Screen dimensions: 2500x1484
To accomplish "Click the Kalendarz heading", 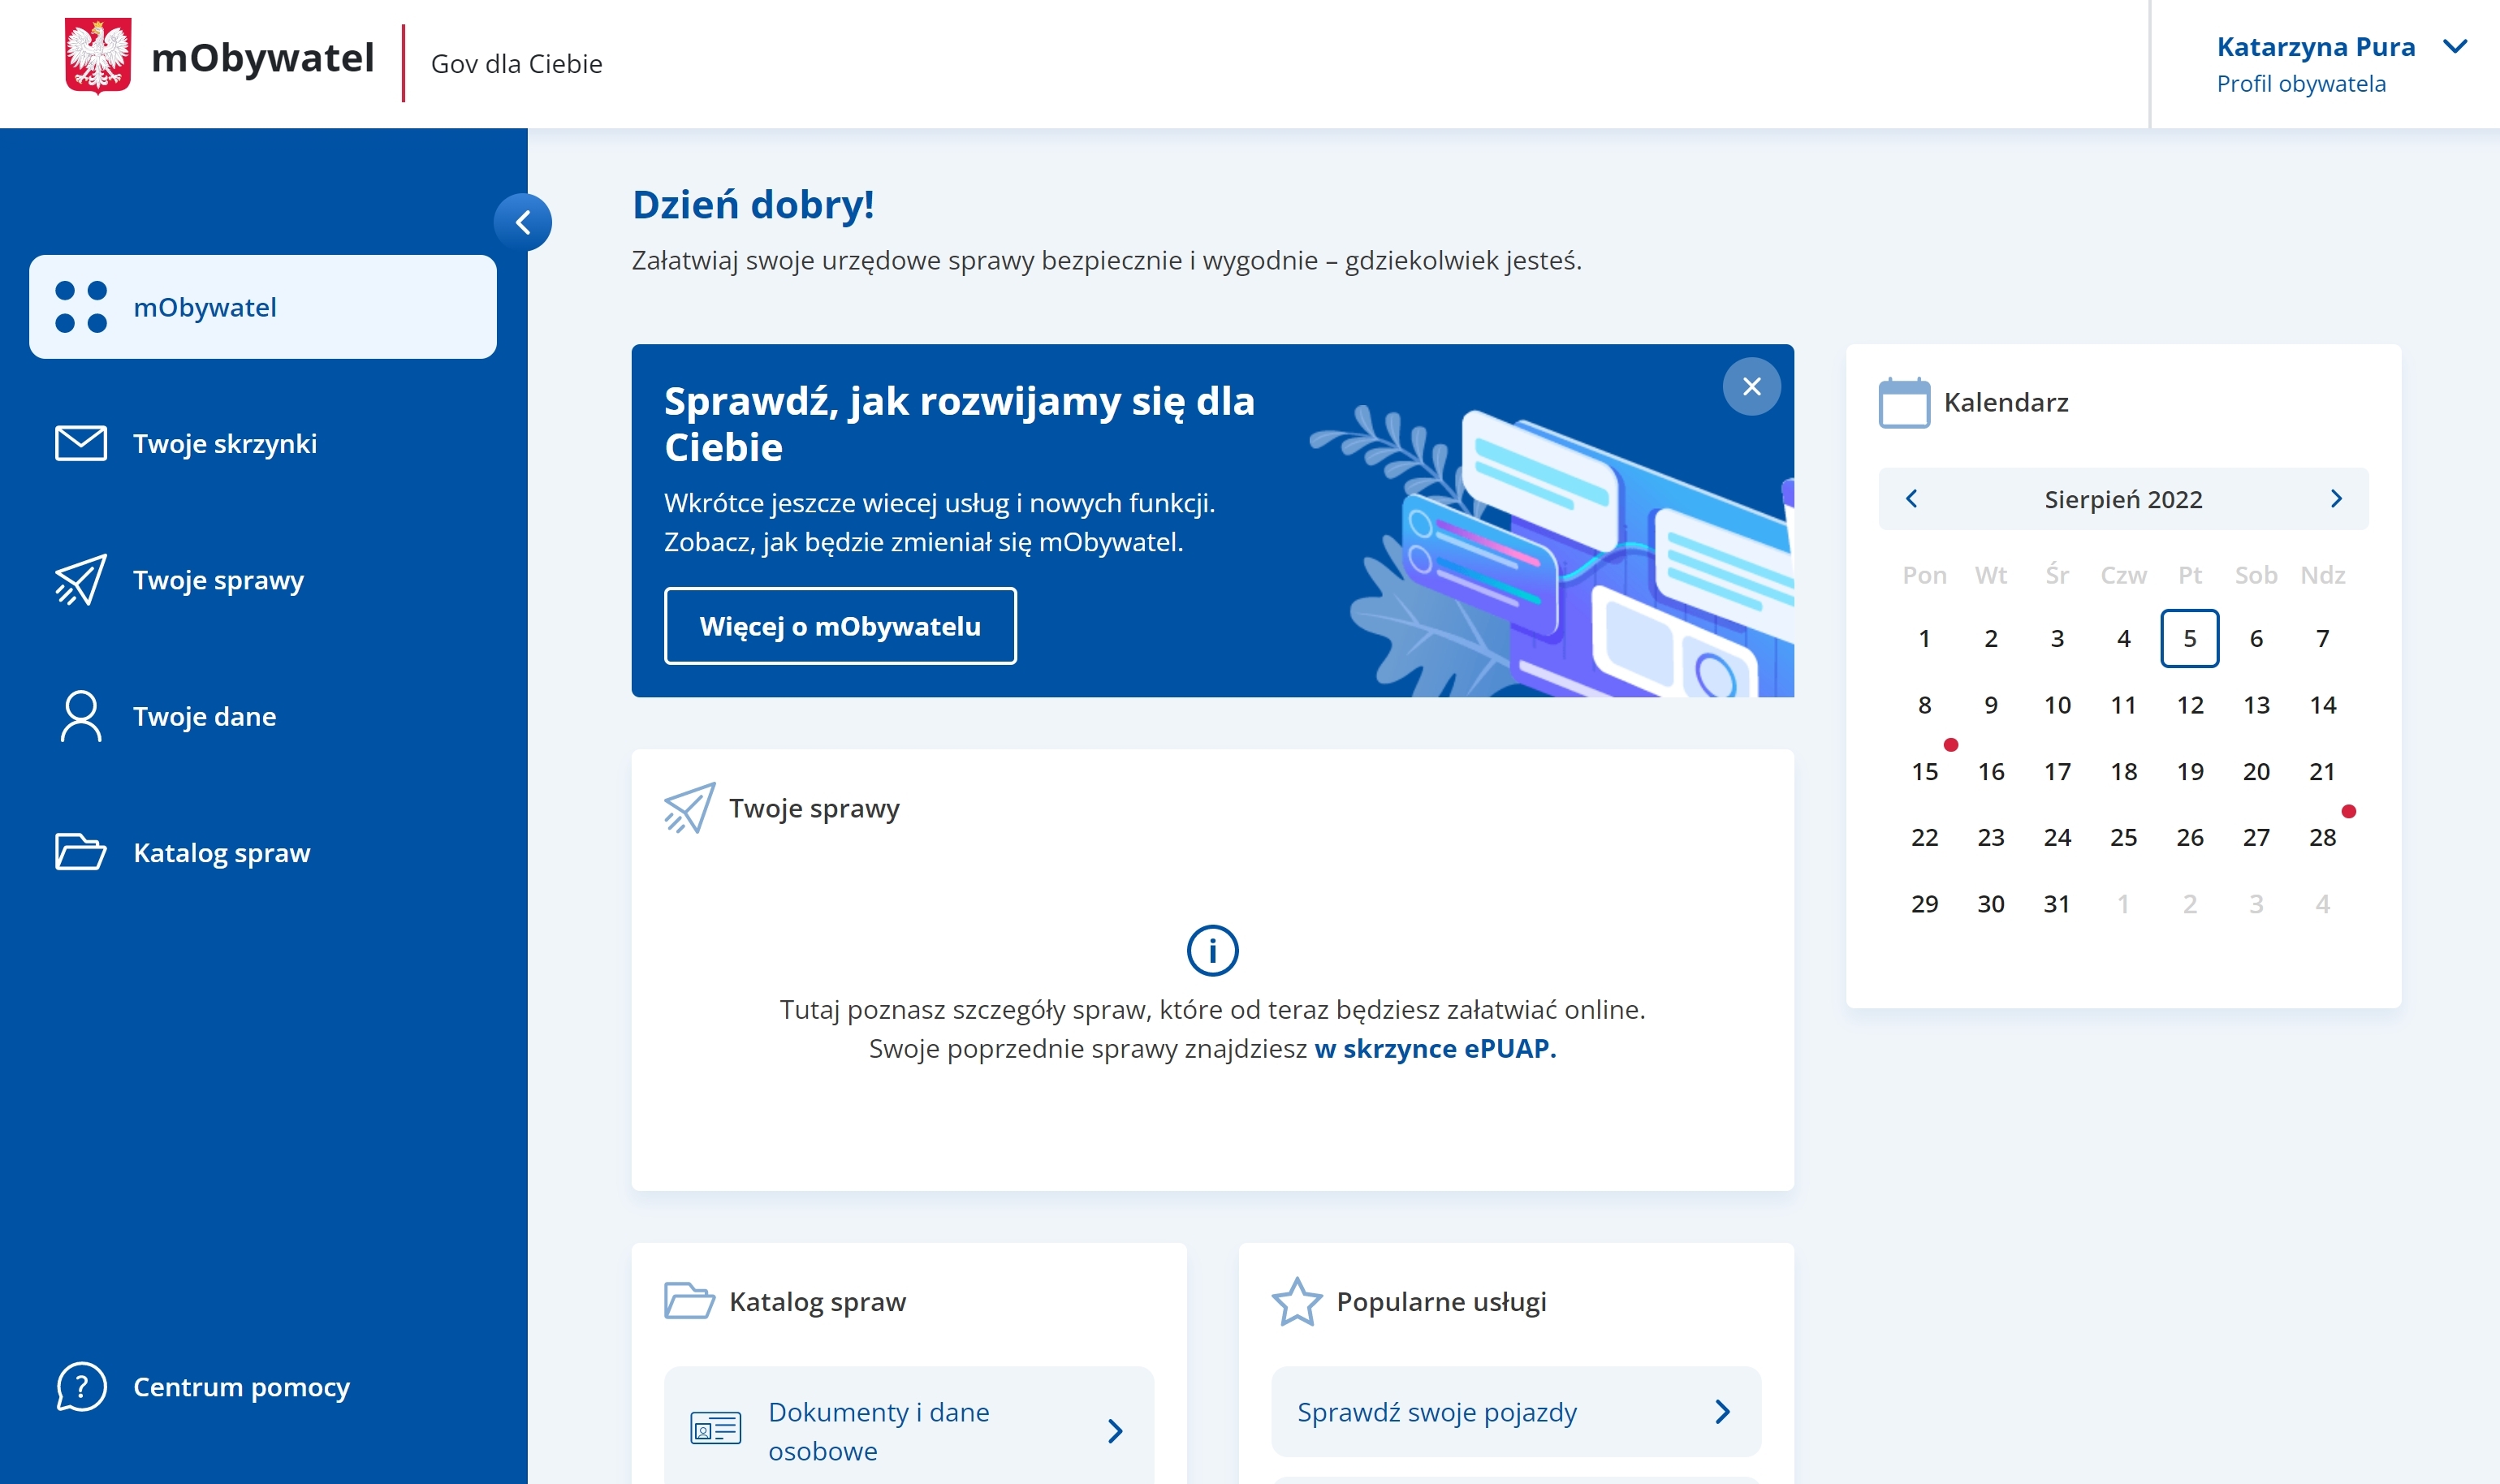I will pyautogui.click(x=2006, y=402).
